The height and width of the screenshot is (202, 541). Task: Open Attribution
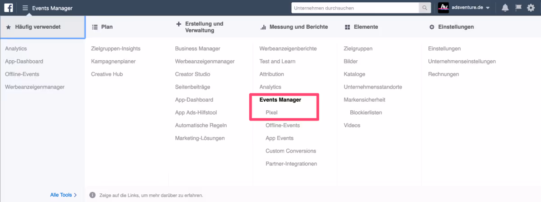pyautogui.click(x=272, y=74)
